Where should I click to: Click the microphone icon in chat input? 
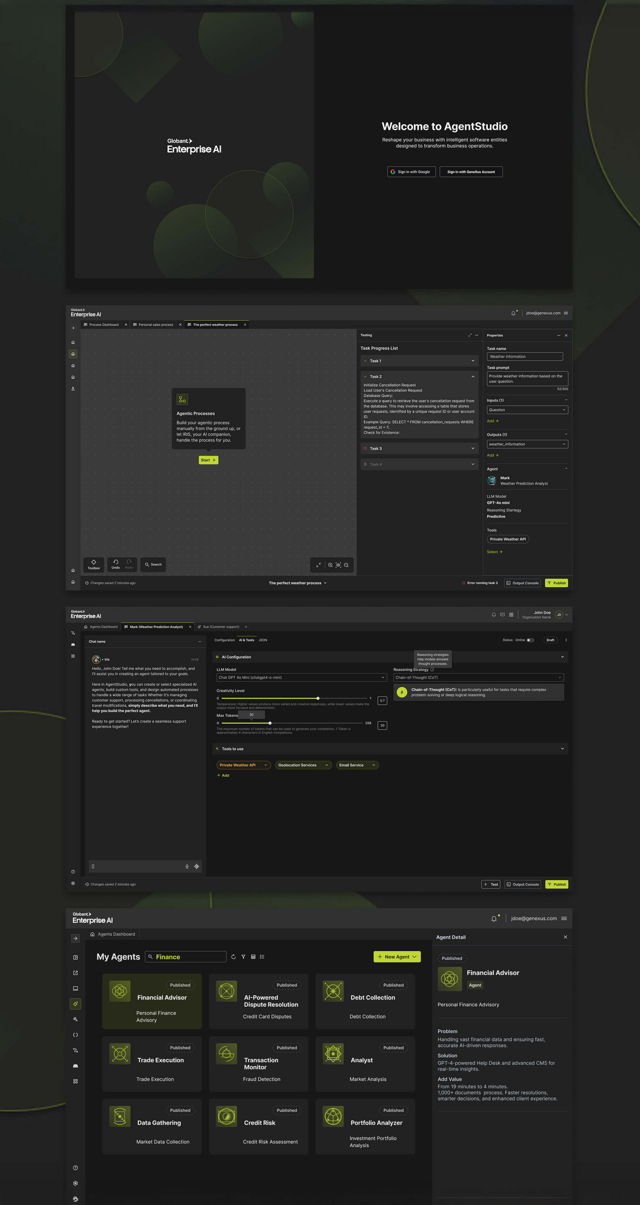[187, 866]
